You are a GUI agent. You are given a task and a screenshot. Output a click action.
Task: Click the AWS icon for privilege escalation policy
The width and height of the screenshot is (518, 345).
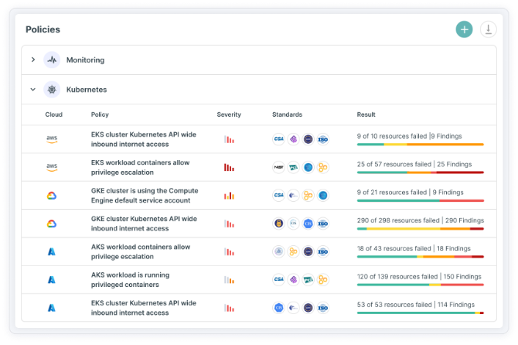click(x=52, y=167)
